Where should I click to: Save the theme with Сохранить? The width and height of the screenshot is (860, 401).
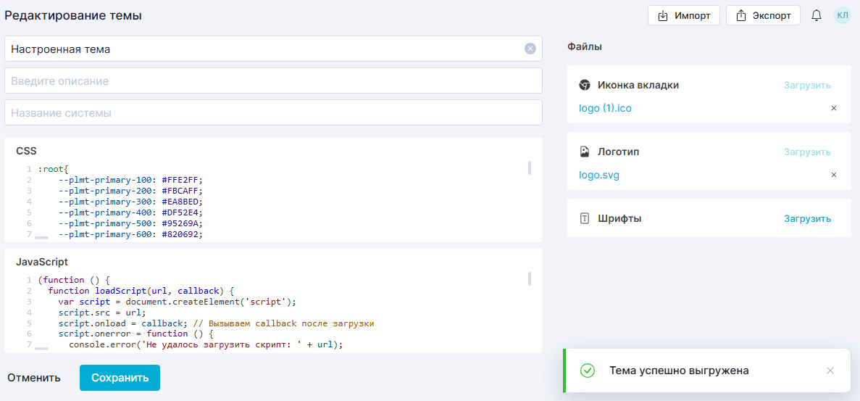[x=120, y=378]
